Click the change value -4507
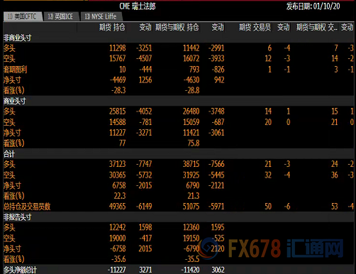This screenshot has width=356, height=274. tap(144, 58)
